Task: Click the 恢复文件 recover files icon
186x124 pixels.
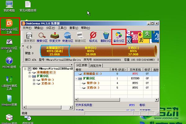Action: click(55, 37)
